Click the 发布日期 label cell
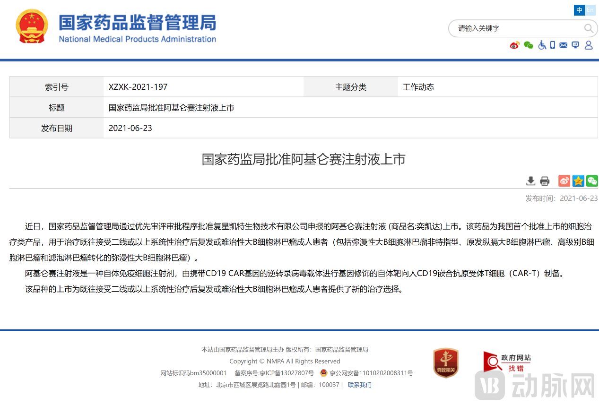The height and width of the screenshot is (405, 599). click(57, 128)
